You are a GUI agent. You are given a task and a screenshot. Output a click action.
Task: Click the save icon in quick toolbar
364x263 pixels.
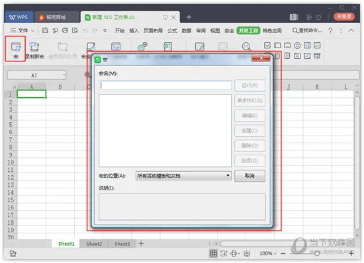tap(45, 30)
